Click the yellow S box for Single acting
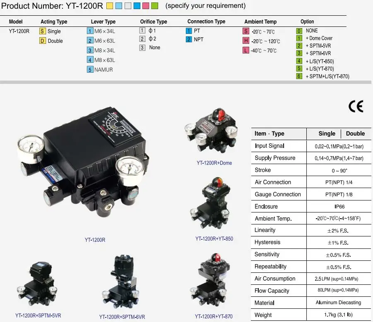This screenshot has height=322, width=373. click(43, 31)
